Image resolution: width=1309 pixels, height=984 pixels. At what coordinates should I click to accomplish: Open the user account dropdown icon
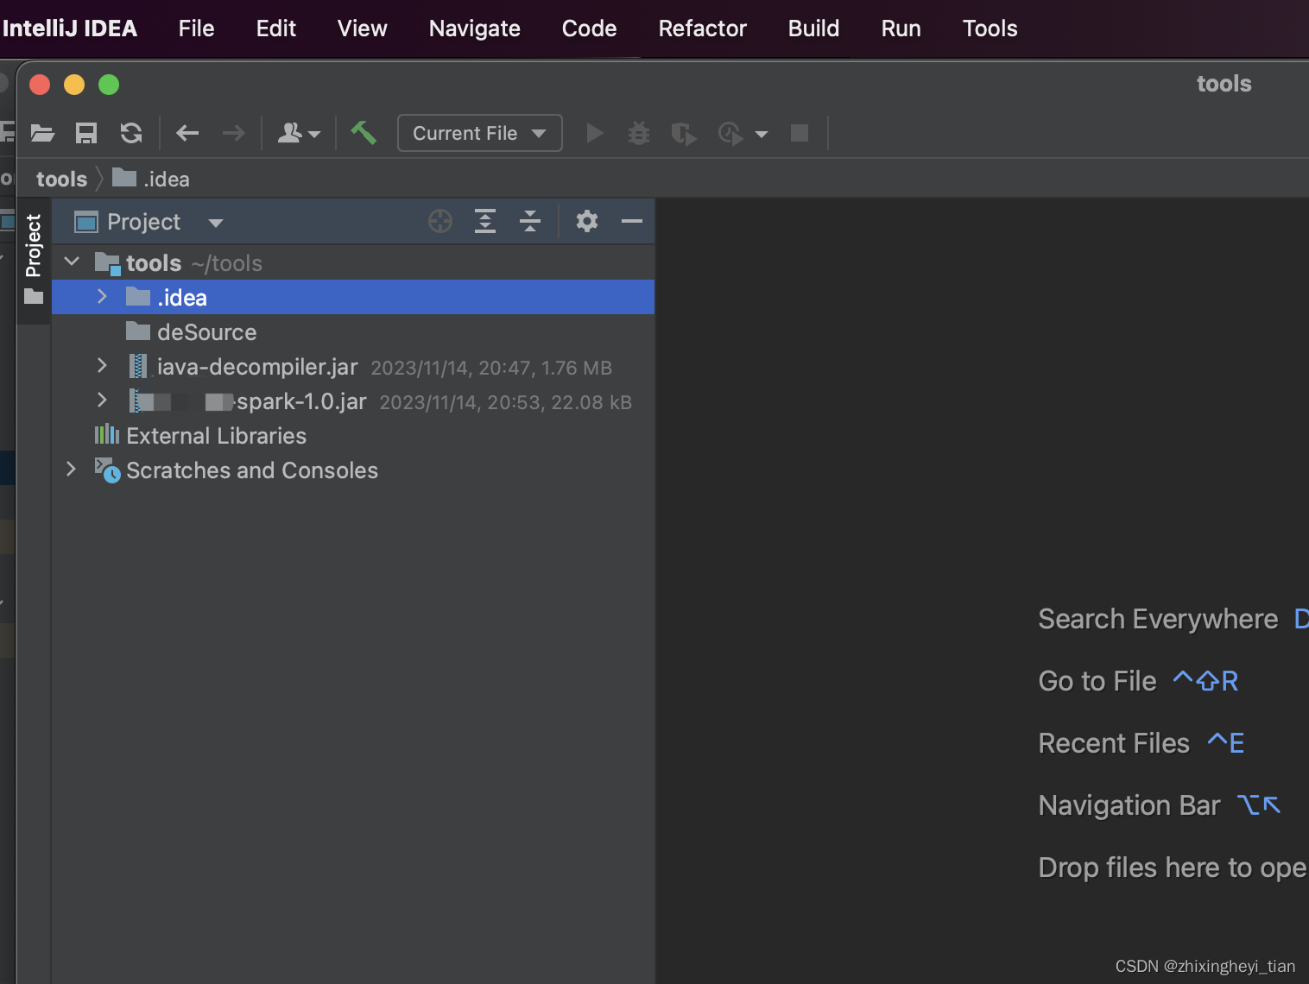coord(299,133)
